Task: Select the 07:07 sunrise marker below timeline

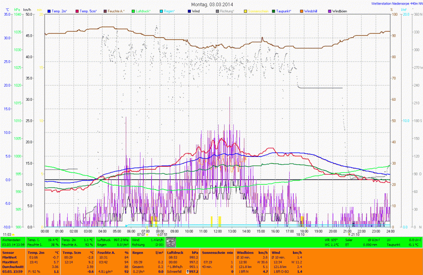Action: pyautogui.click(x=140, y=234)
